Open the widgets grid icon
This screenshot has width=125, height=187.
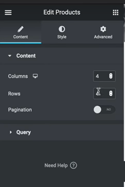(x=115, y=12)
